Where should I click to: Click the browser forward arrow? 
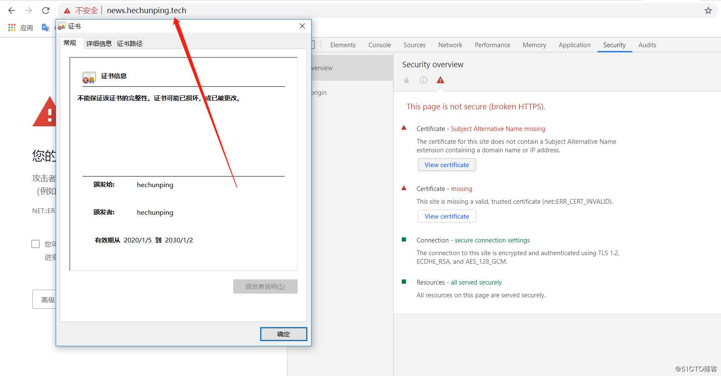click(28, 10)
